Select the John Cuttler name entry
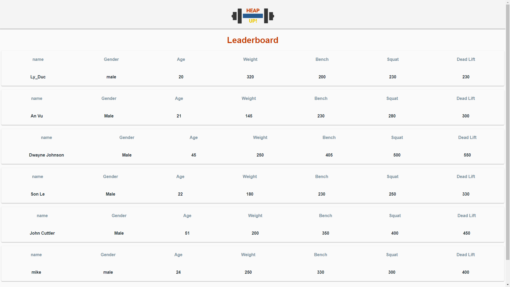510x287 pixels. tap(42, 233)
